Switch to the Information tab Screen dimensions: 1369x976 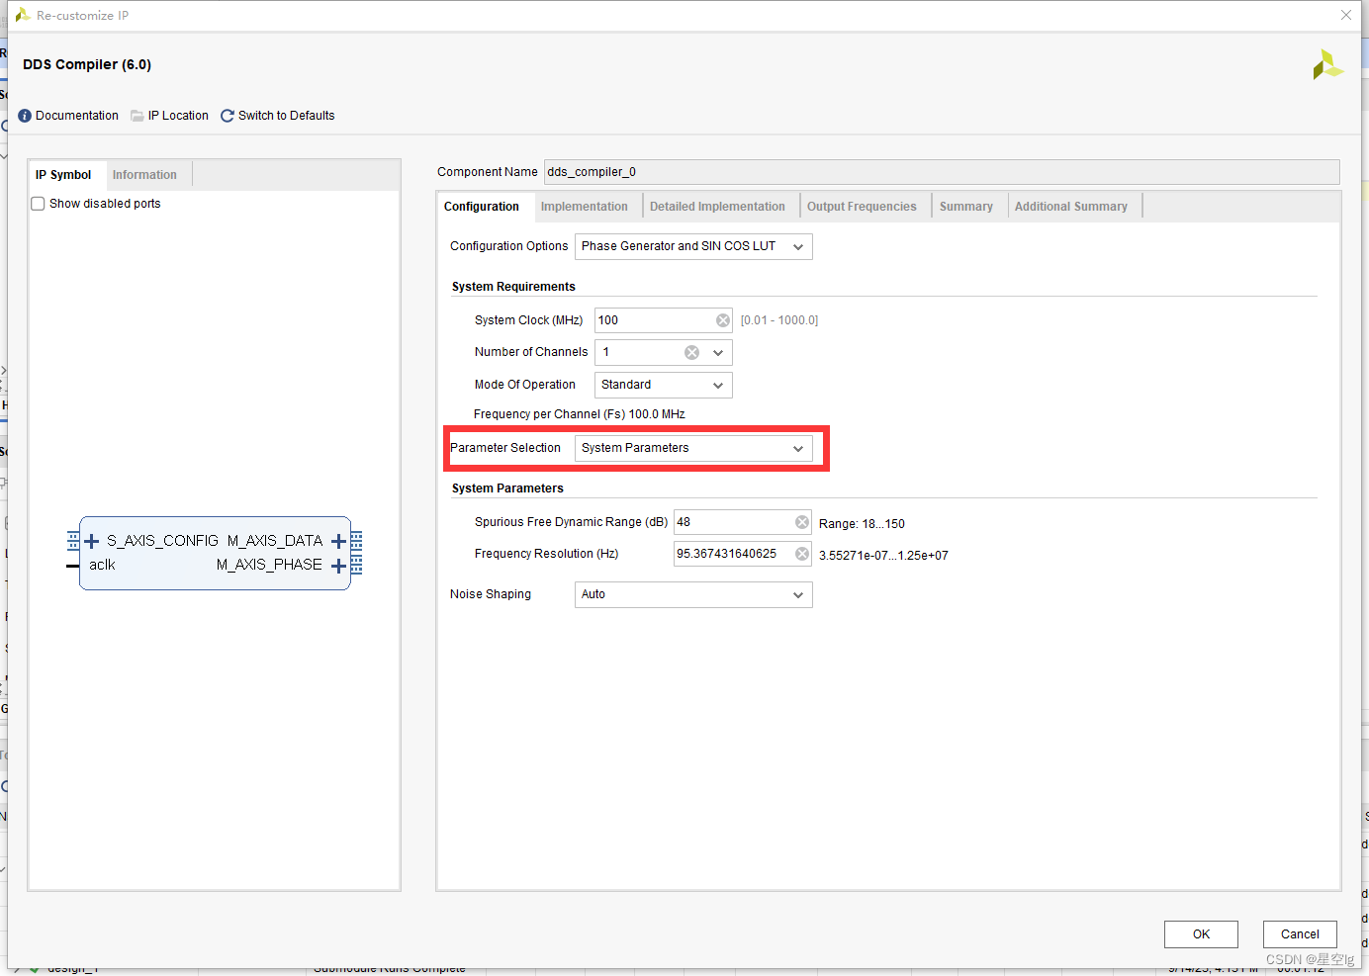coord(144,175)
